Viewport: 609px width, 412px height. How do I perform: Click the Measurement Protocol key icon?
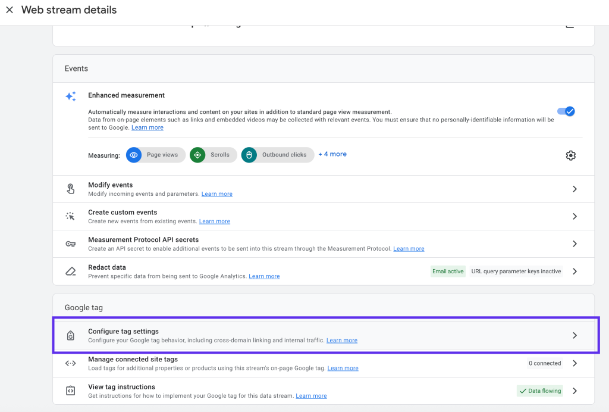(x=71, y=244)
